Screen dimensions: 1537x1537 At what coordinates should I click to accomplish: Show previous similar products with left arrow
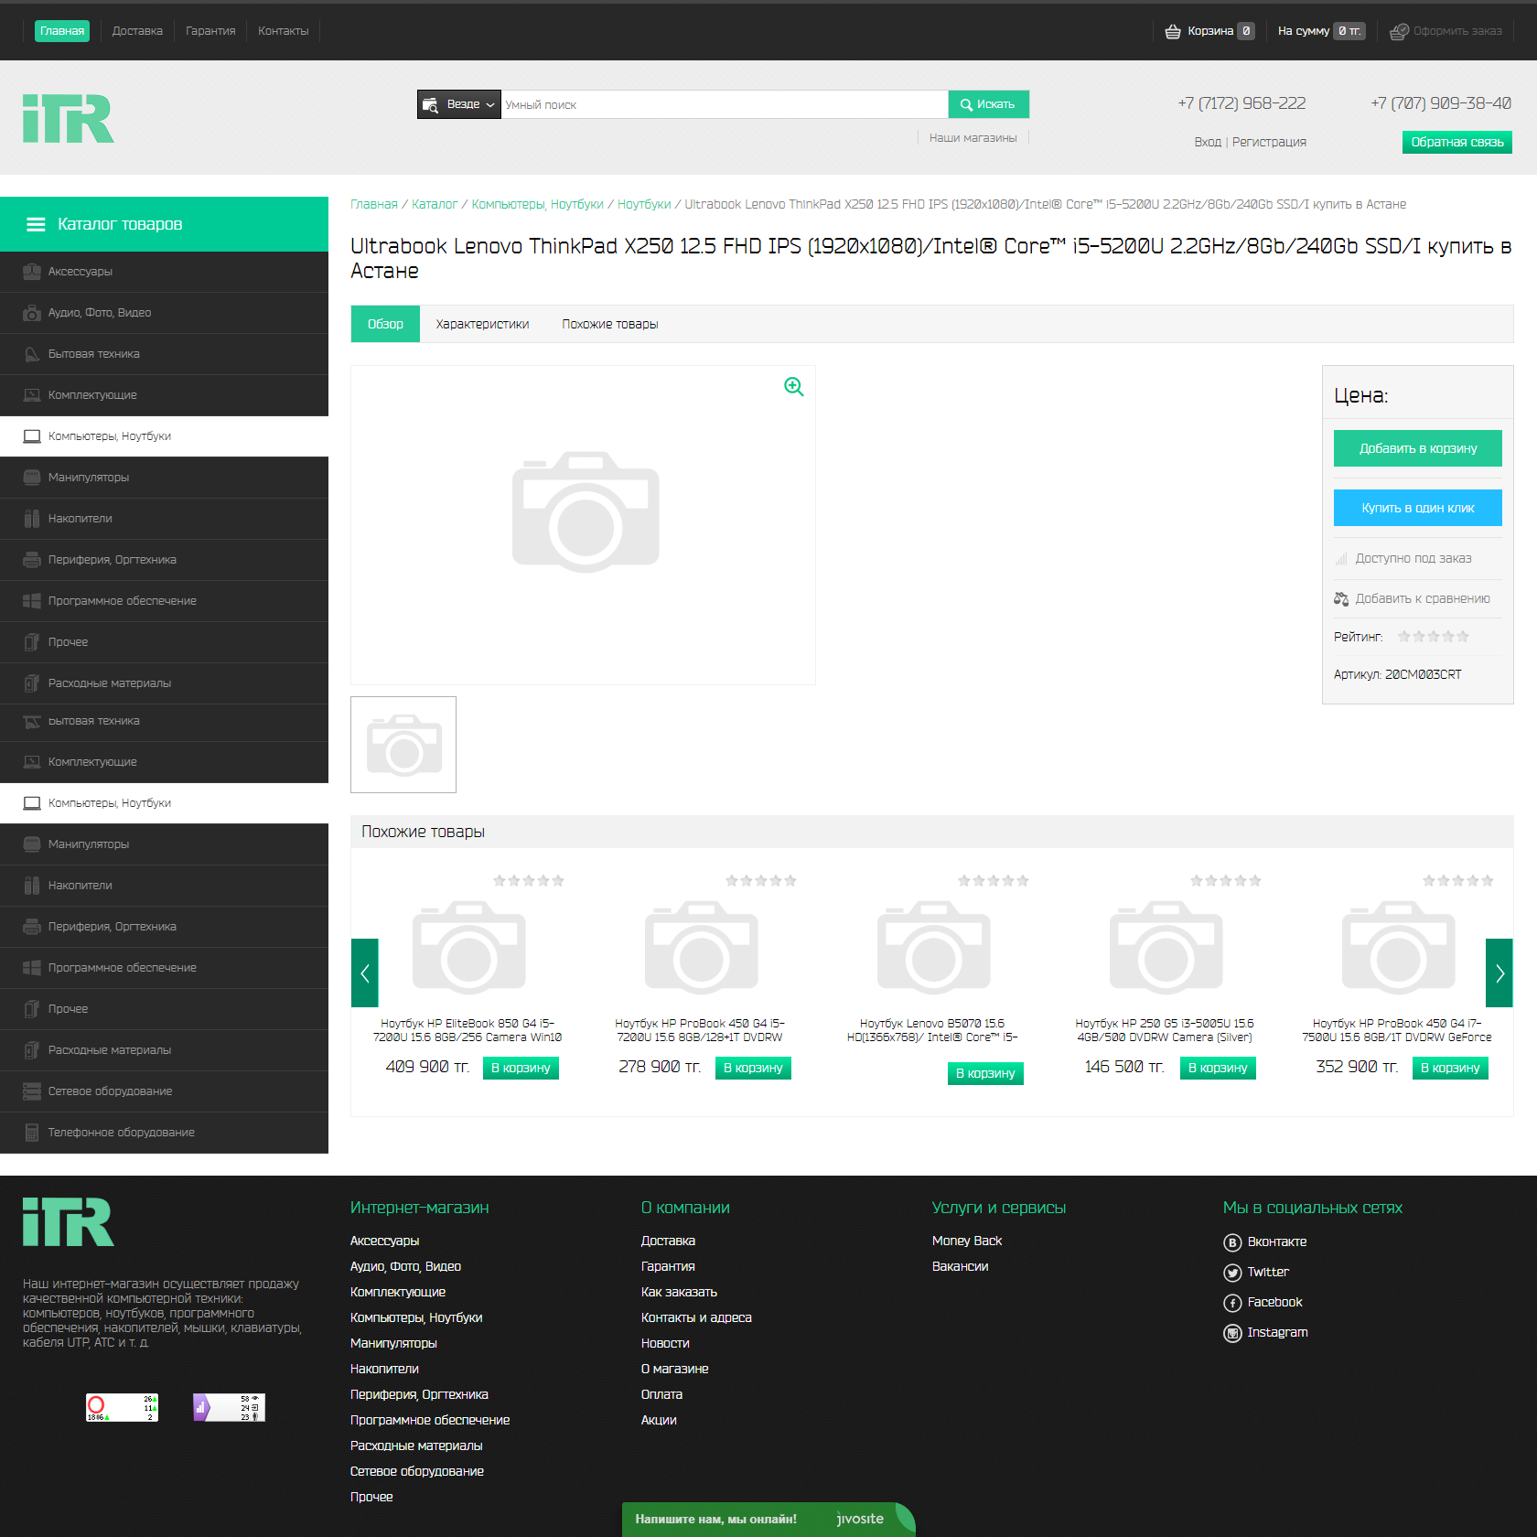[x=365, y=973]
